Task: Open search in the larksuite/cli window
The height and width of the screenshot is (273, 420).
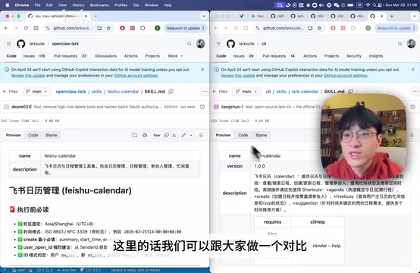Action: tap(400, 44)
